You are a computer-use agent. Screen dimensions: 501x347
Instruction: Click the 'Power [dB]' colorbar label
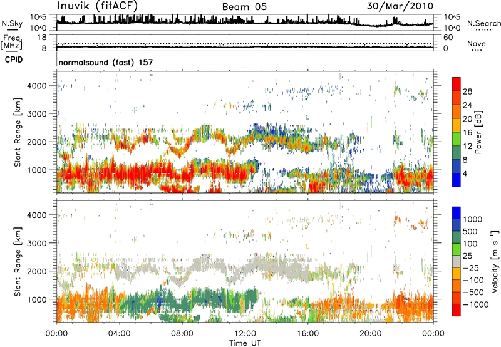(x=478, y=132)
